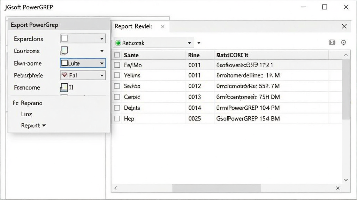Screen dimensions: 357x200
Task: Click the scroll up arrow in table
Action: click(346, 55)
